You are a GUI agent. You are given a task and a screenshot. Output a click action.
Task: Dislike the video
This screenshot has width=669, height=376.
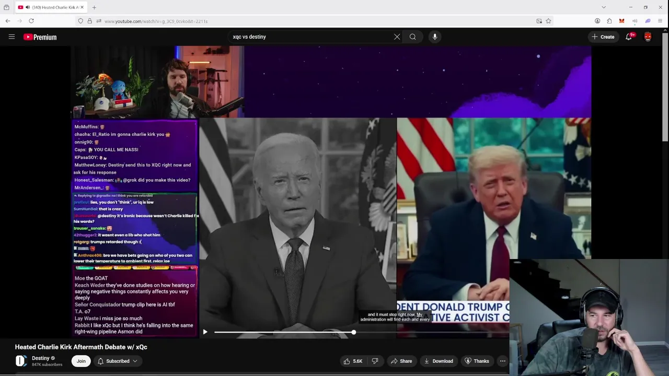coord(375,361)
